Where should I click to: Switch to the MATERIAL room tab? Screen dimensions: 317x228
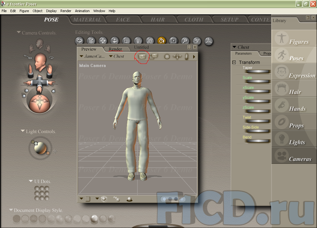87,20
